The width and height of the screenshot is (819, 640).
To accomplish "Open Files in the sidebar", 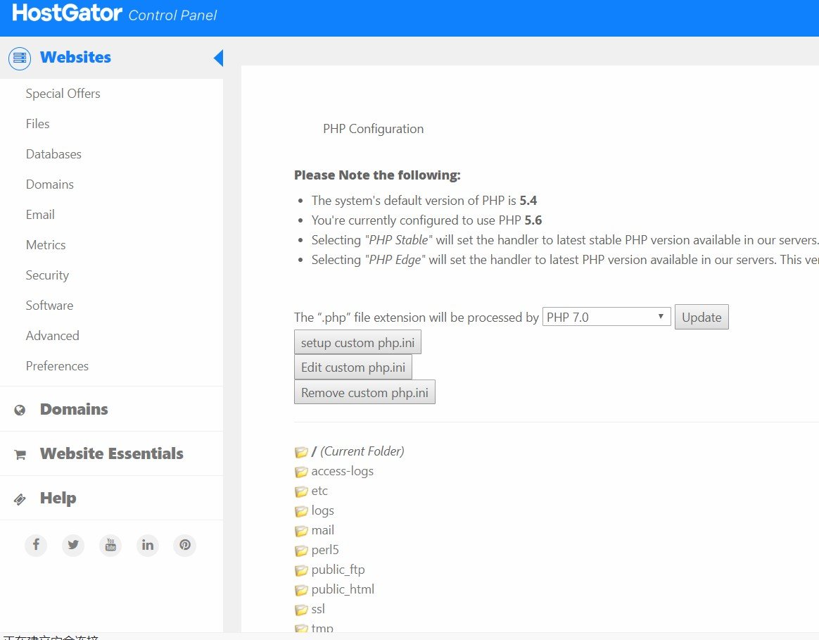I will coord(37,124).
